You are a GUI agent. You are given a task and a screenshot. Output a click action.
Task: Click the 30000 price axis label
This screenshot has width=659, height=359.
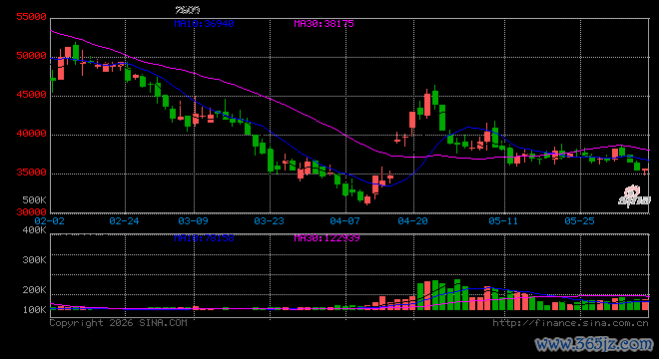tap(31, 211)
